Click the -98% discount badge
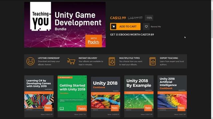Image resolution: width=213 pixels, height=119 pixels. pos(149,18)
